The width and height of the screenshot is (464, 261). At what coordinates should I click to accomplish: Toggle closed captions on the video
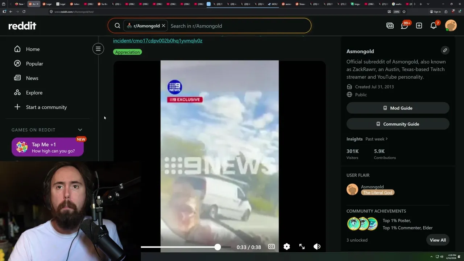point(272,246)
